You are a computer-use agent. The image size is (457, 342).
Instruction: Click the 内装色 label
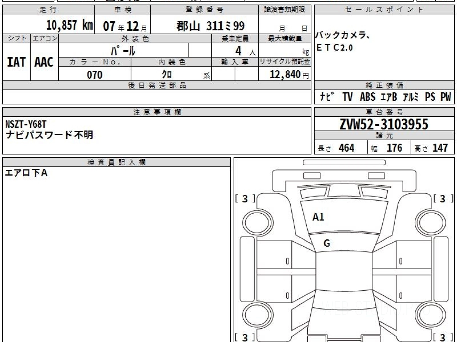click(171, 62)
